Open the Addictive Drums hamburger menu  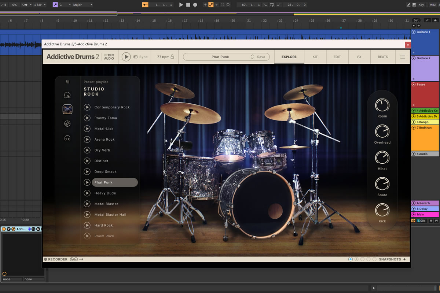403,57
